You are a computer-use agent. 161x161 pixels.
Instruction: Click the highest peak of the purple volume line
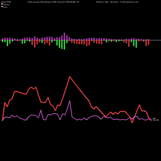coord(70,101)
